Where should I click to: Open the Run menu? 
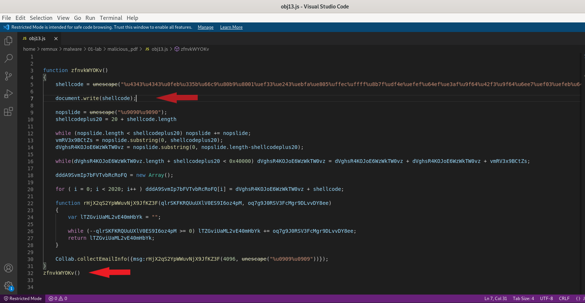90,18
